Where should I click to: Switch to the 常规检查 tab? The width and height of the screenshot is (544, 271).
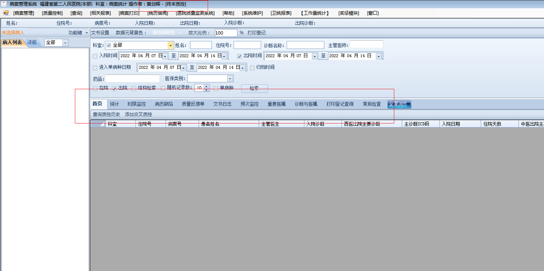click(372, 104)
